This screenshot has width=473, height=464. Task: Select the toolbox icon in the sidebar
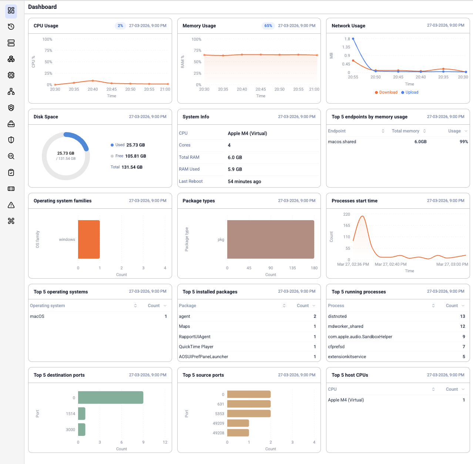pyautogui.click(x=11, y=124)
